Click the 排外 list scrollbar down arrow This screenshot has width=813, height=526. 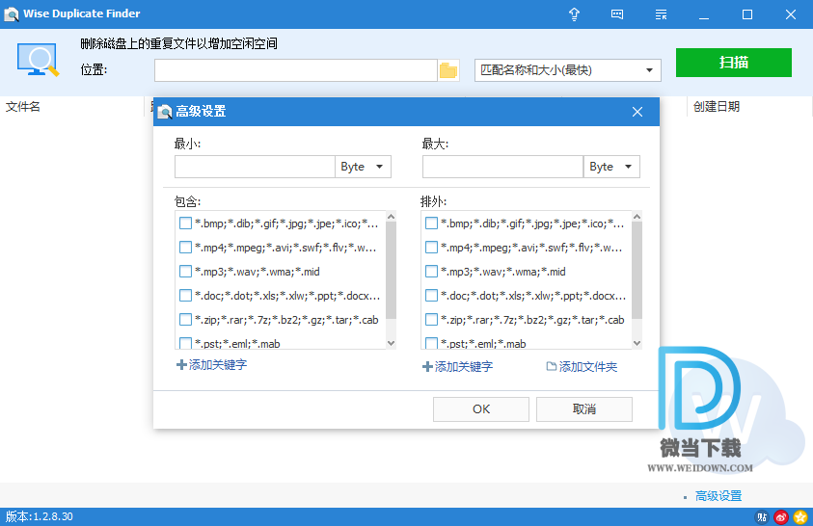[x=637, y=343]
